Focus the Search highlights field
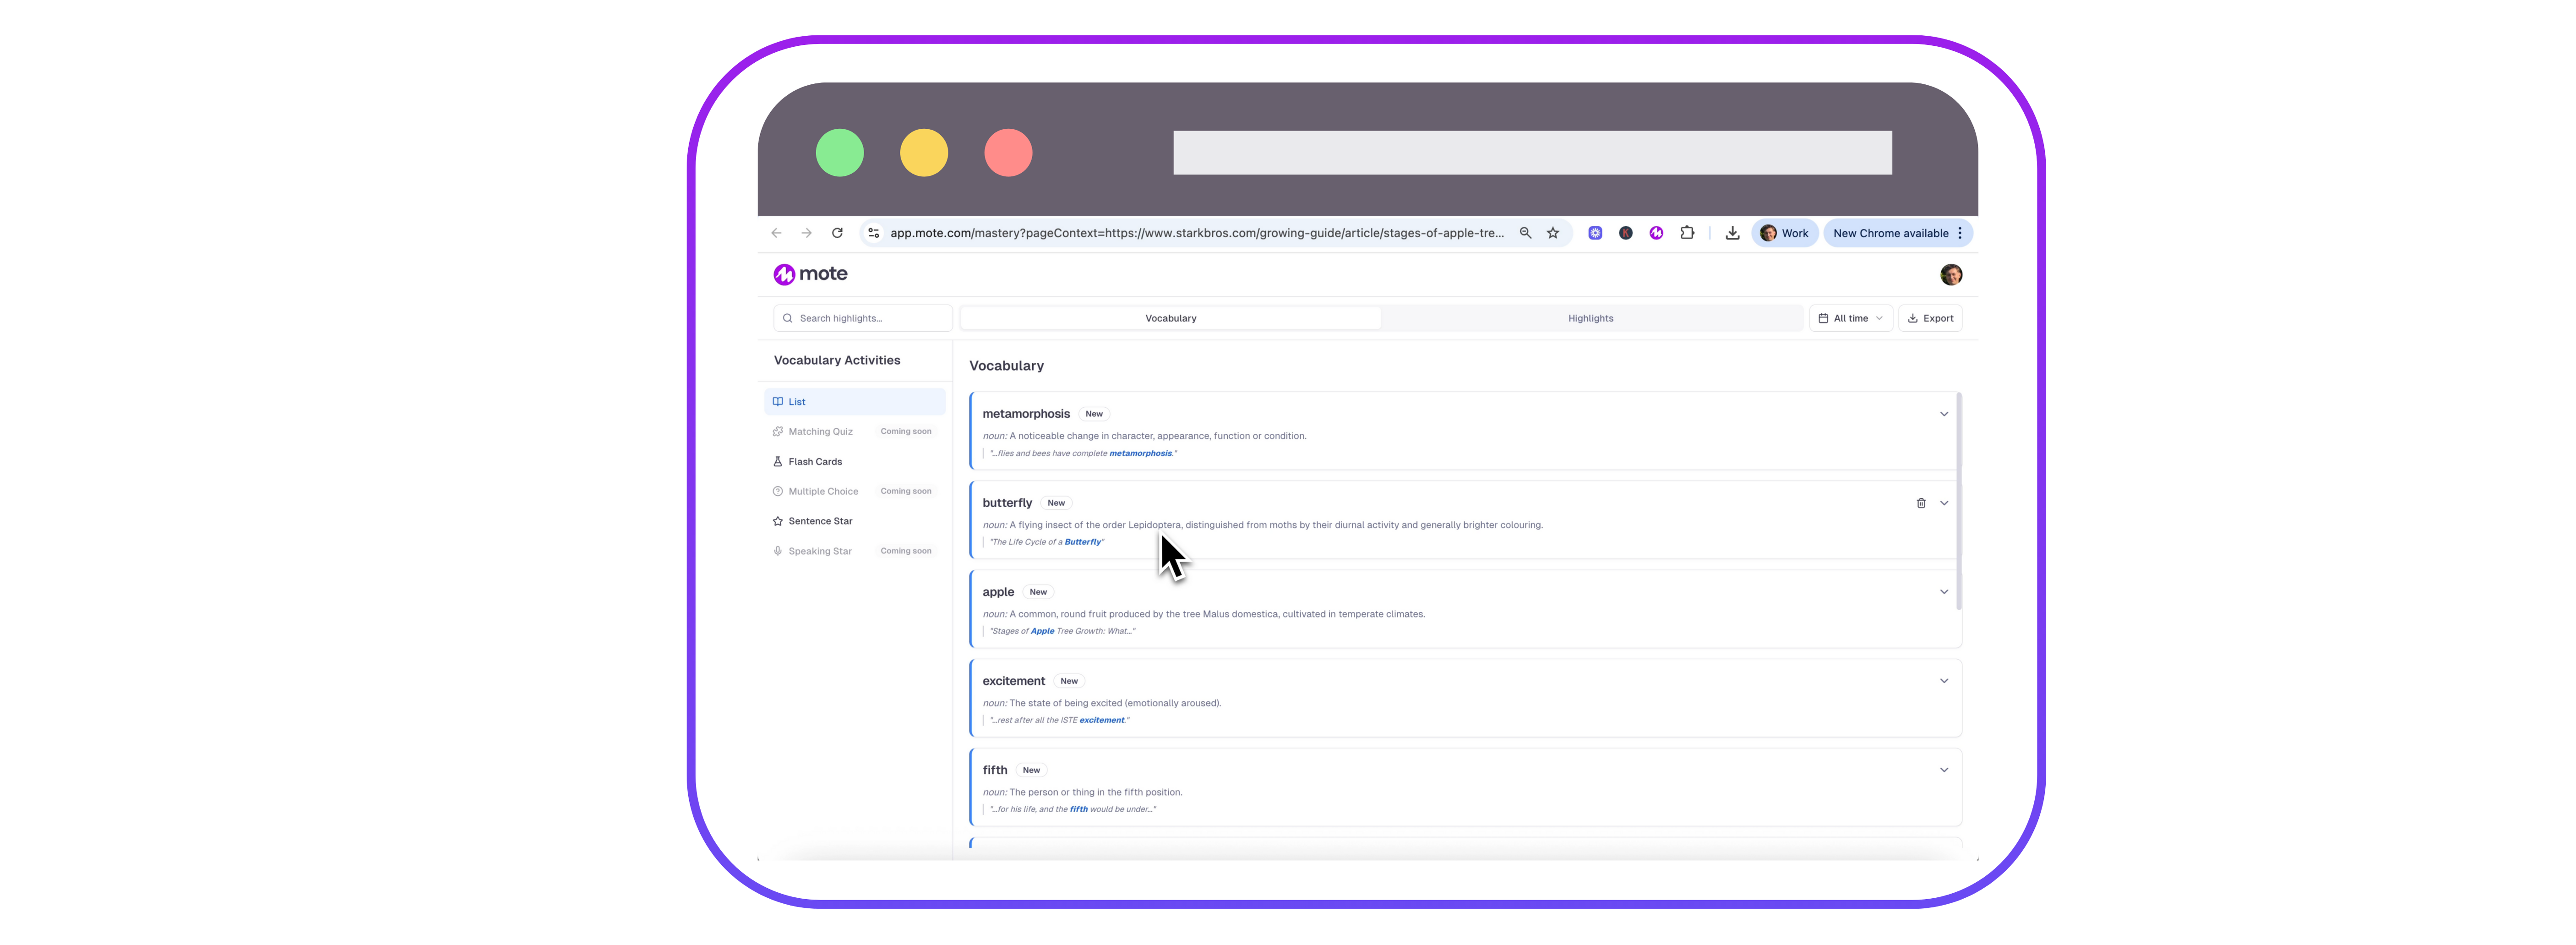Screen dimensions: 2576x945 [862, 318]
